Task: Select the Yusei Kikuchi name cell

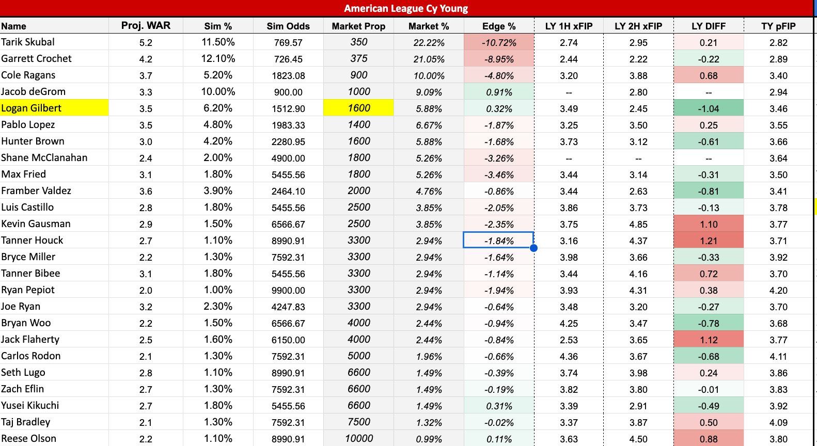Action: click(x=54, y=405)
